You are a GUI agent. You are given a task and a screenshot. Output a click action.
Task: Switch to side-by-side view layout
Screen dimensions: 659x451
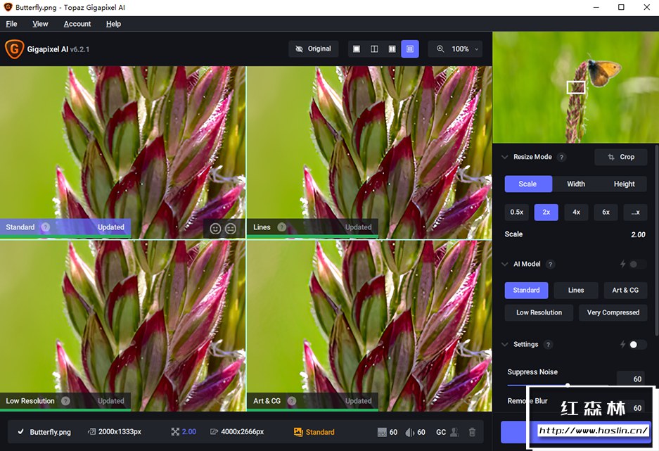tap(392, 49)
